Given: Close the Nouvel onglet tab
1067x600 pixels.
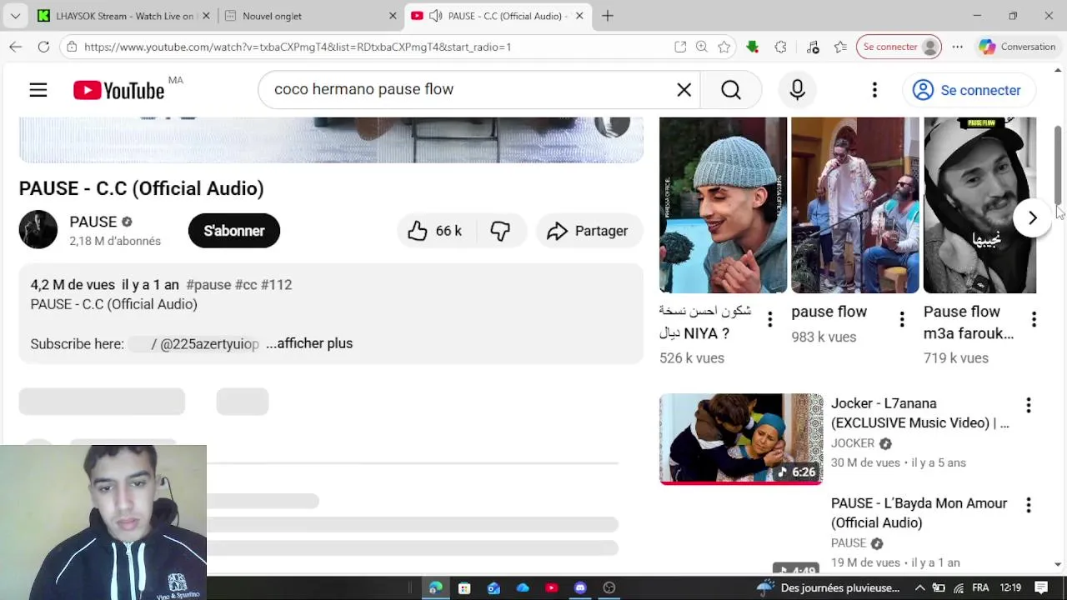Looking at the screenshot, I should [x=393, y=16].
